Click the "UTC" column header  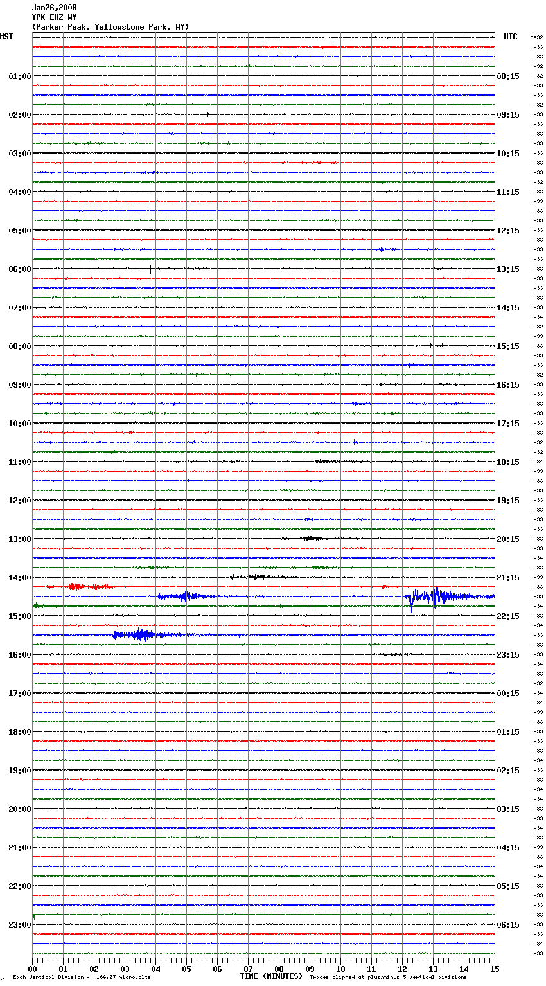click(511, 37)
